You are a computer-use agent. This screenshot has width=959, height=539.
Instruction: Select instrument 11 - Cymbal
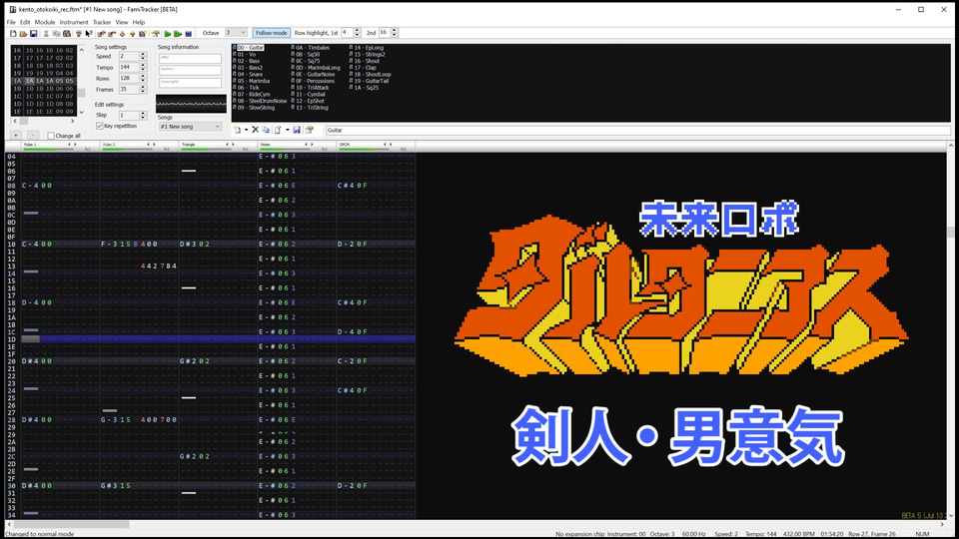point(310,95)
